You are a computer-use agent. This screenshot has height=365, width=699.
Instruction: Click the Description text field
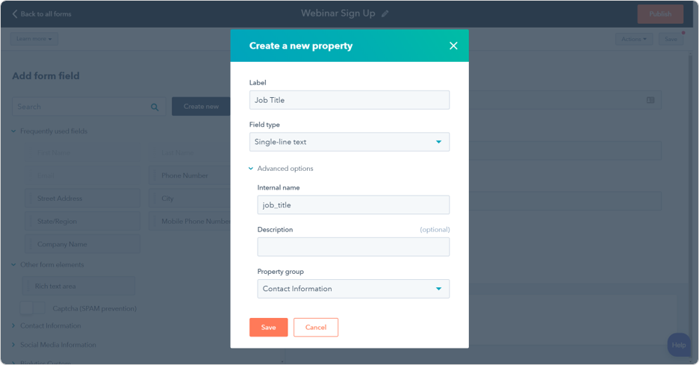click(x=353, y=247)
